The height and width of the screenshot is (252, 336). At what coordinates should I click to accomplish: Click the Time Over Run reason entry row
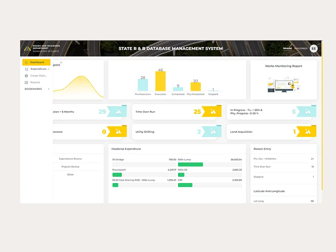(283, 167)
